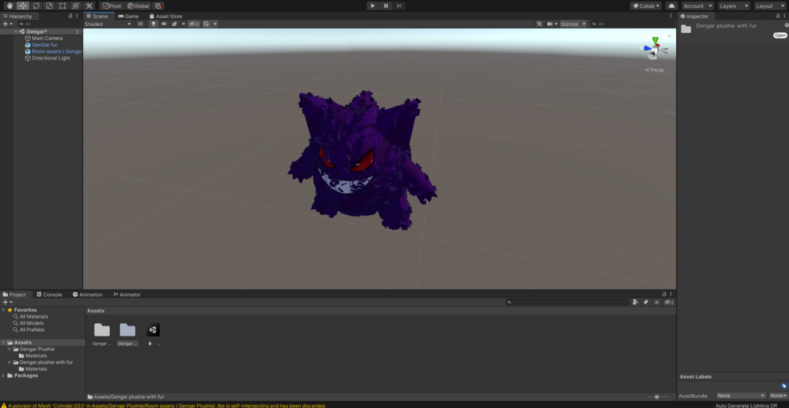
Task: Switch to the Game tab
Action: 128,16
